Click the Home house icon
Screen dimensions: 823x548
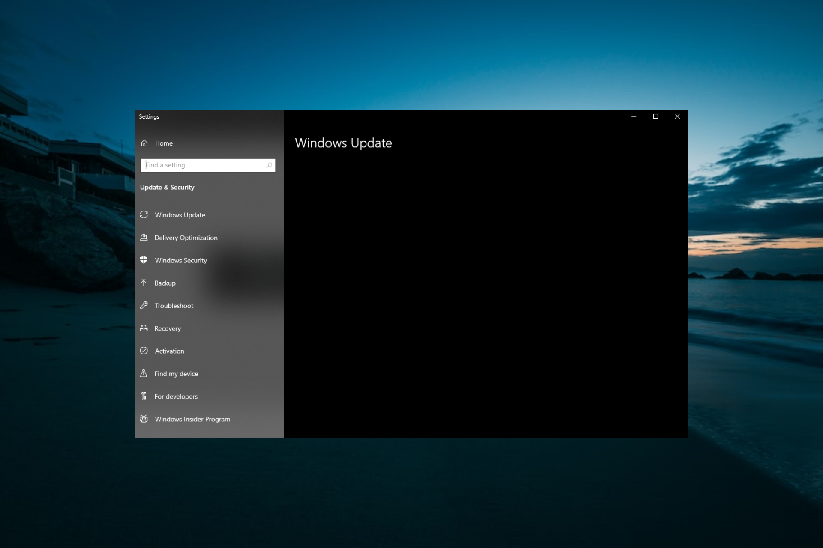coord(144,143)
